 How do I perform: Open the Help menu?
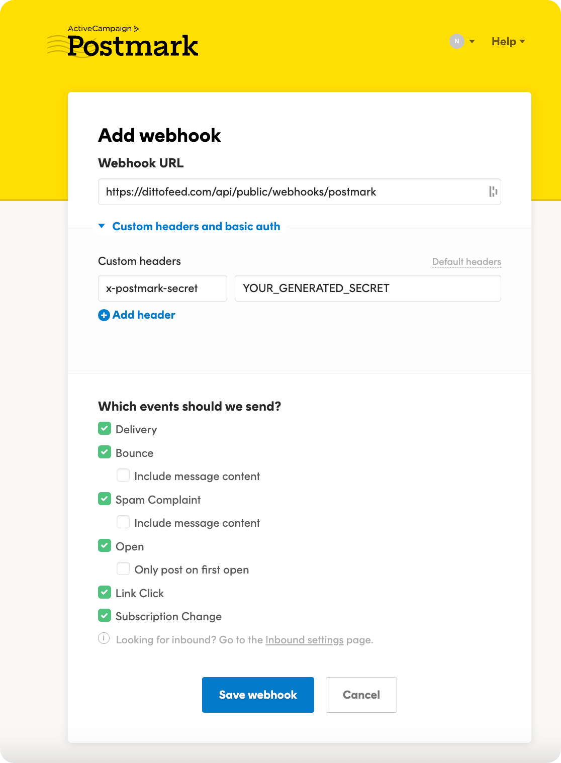504,41
